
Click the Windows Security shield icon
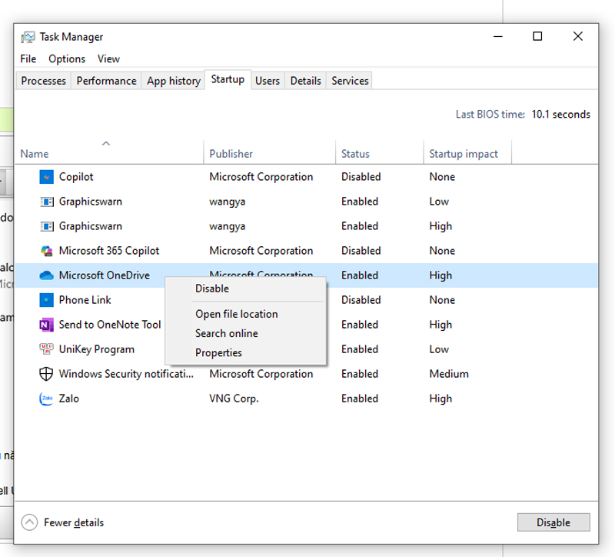click(46, 374)
